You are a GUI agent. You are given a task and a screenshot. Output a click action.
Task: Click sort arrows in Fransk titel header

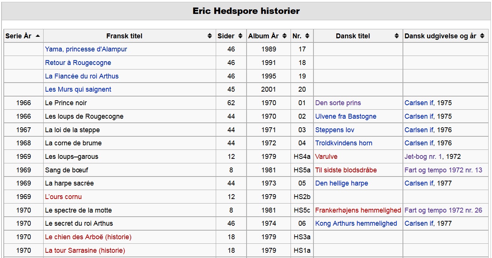[210, 36]
